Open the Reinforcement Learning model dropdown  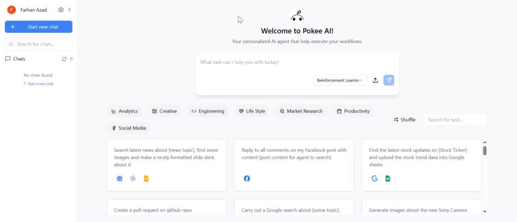[x=340, y=80]
